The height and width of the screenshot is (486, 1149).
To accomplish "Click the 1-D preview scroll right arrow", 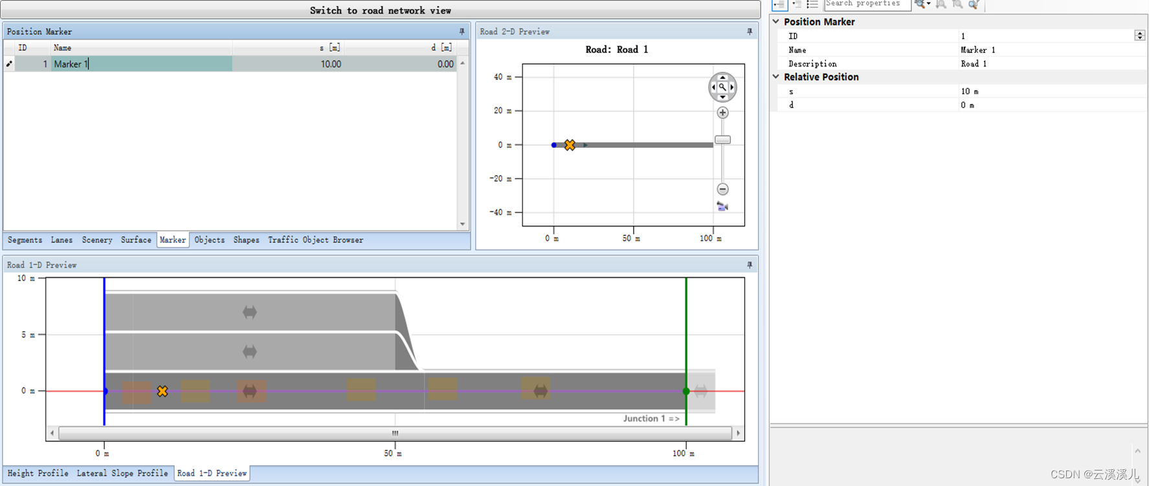I will point(738,433).
